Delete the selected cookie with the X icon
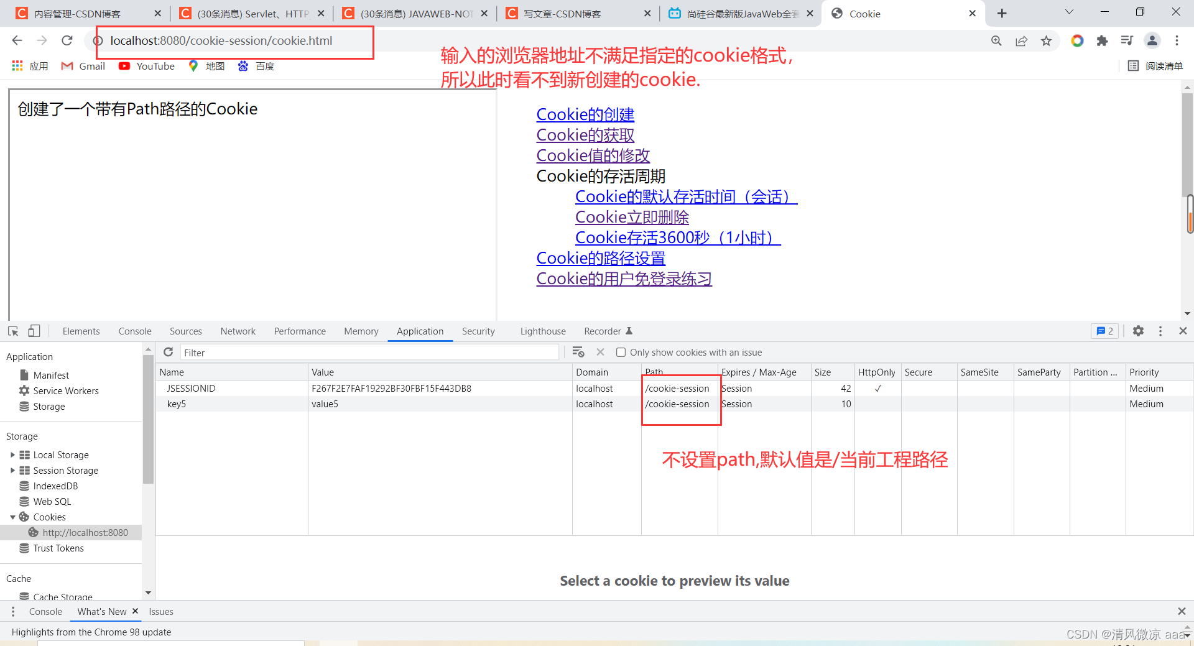 [x=600, y=352]
